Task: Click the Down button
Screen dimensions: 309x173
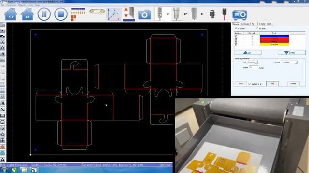Action: pyautogui.click(x=291, y=52)
